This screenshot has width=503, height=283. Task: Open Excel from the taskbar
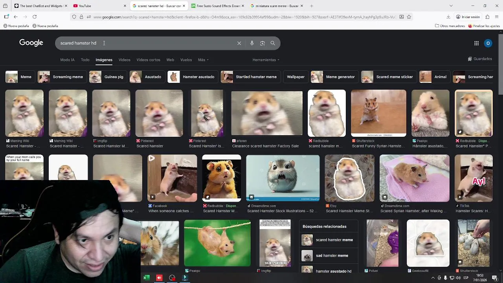146,278
